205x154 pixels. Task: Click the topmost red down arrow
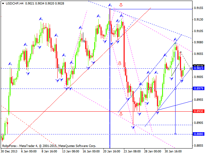[121, 5]
